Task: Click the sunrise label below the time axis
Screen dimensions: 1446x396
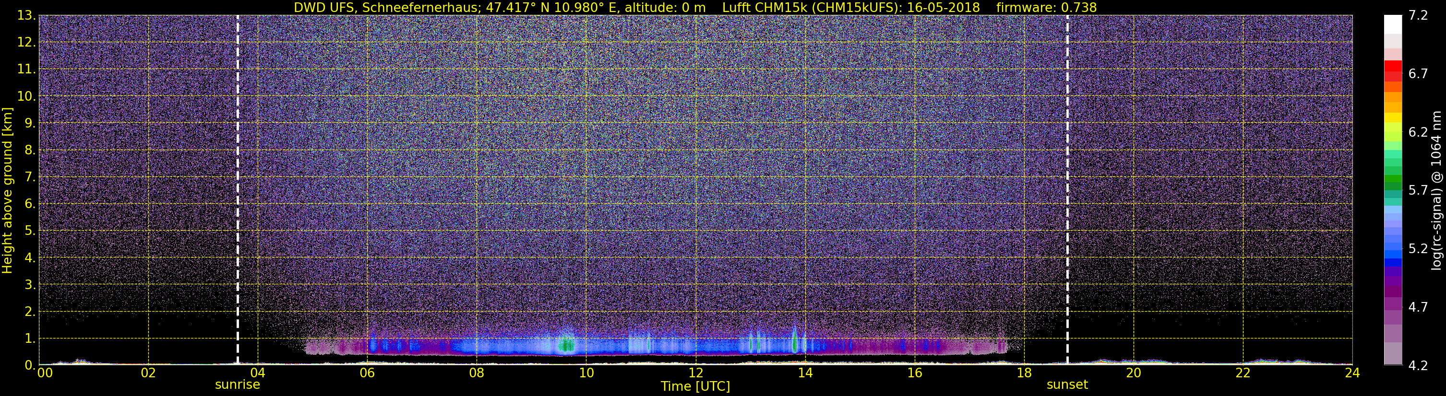Action: point(238,385)
